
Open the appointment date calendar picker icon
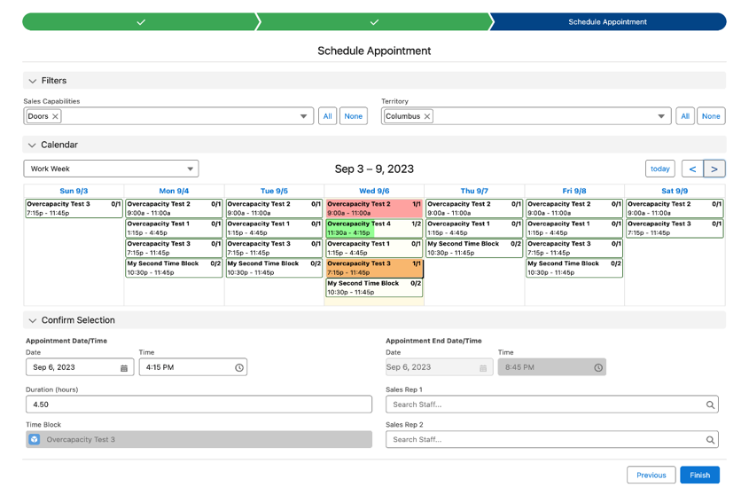pyautogui.click(x=124, y=367)
